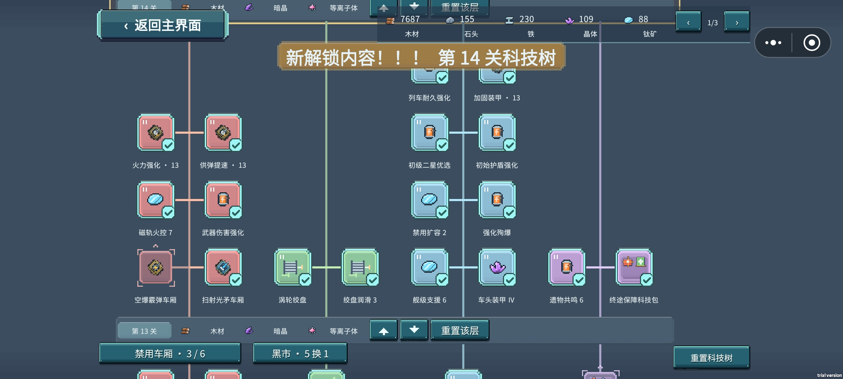Select the 第 13 关 level tab
This screenshot has width=843, height=379.
tap(144, 331)
